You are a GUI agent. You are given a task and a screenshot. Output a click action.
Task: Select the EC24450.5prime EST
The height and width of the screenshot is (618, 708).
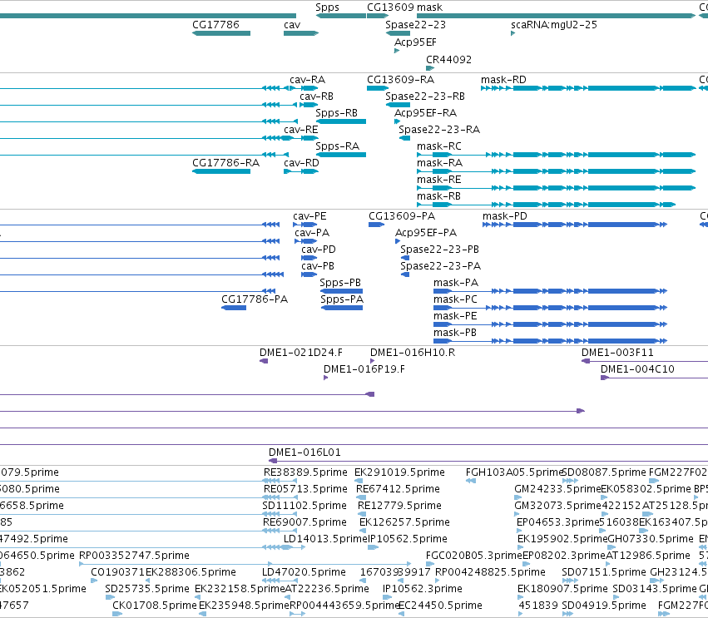coord(401,614)
